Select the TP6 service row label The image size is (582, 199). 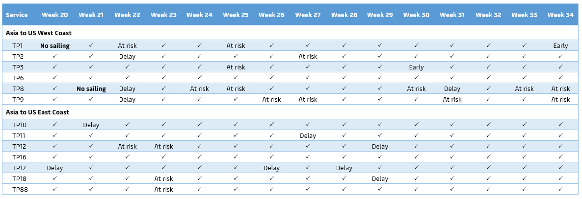pos(19,78)
